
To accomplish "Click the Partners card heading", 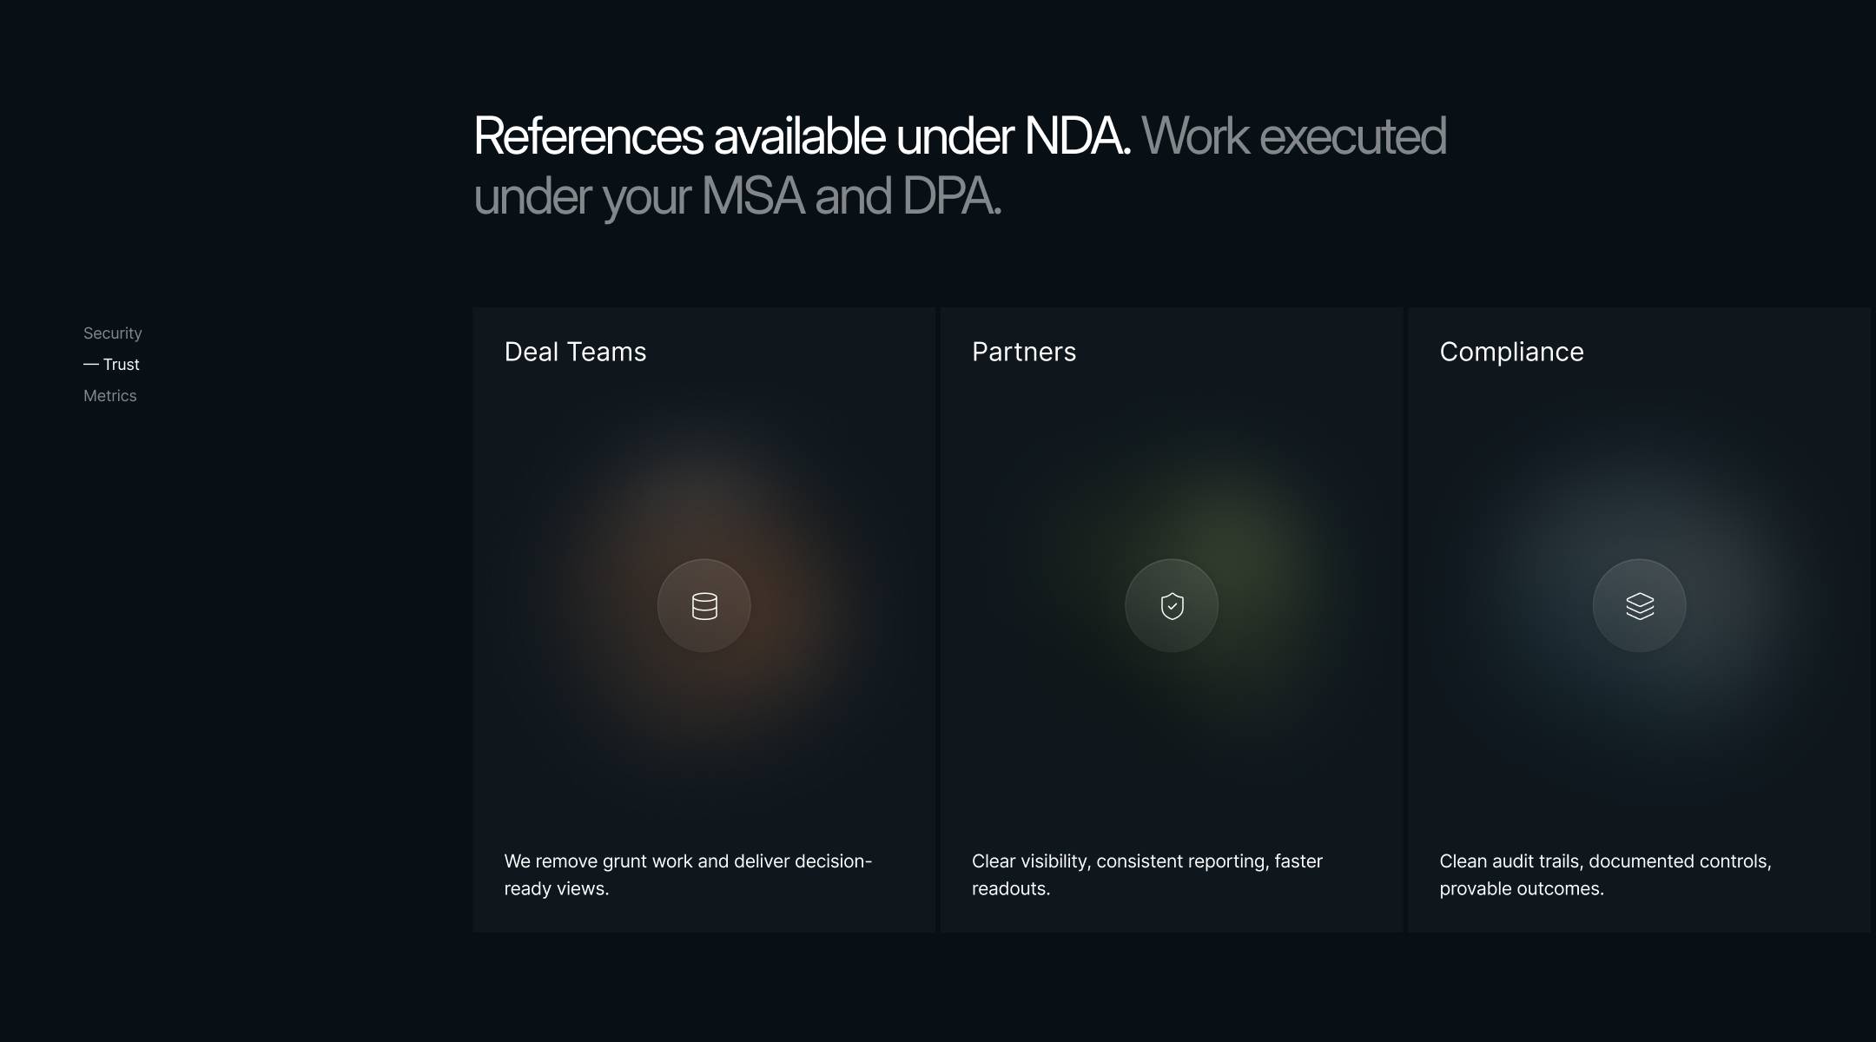I will tap(1023, 352).
